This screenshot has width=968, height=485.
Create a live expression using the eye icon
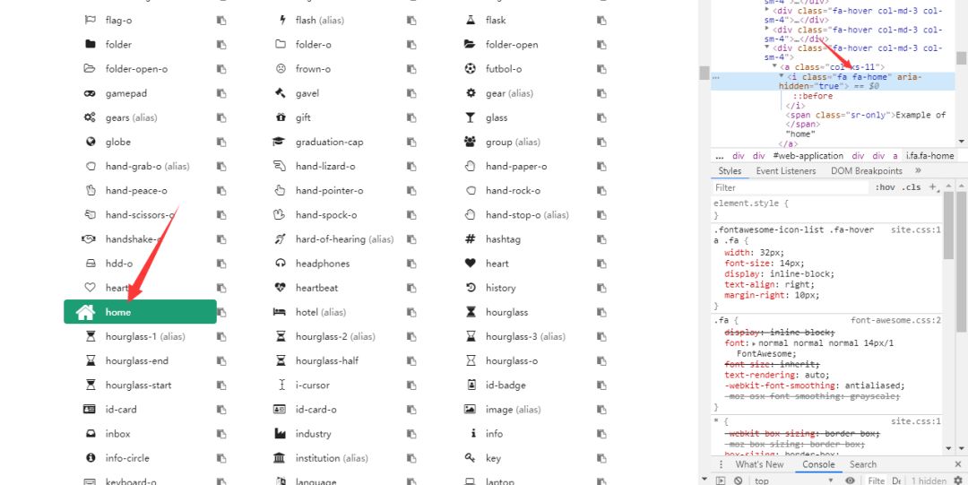point(850,481)
